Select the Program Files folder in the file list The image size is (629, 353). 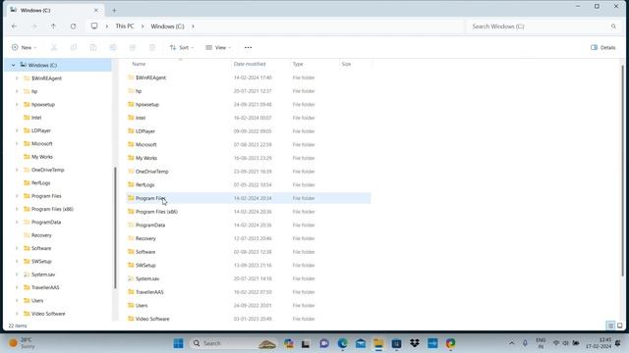pyautogui.click(x=249, y=198)
